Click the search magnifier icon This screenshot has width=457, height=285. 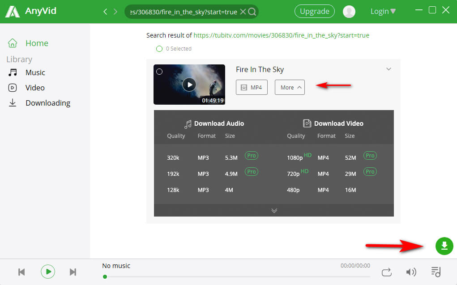click(252, 12)
